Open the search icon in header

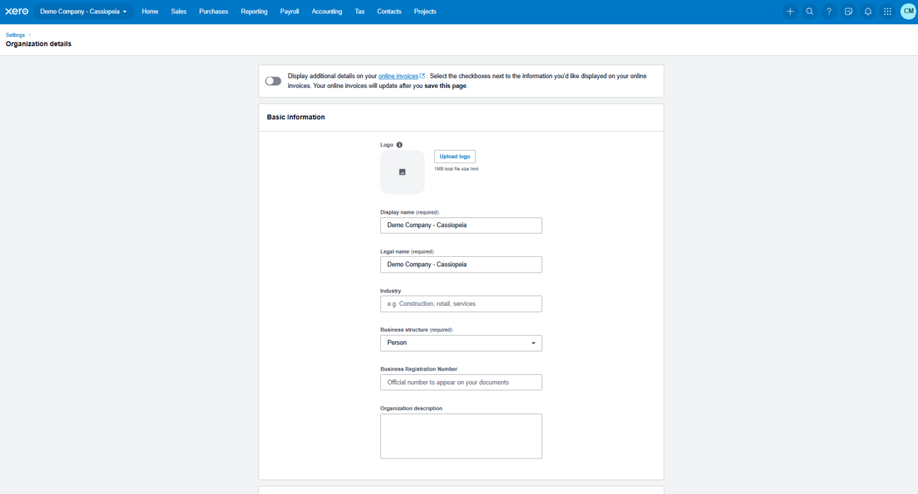(809, 11)
